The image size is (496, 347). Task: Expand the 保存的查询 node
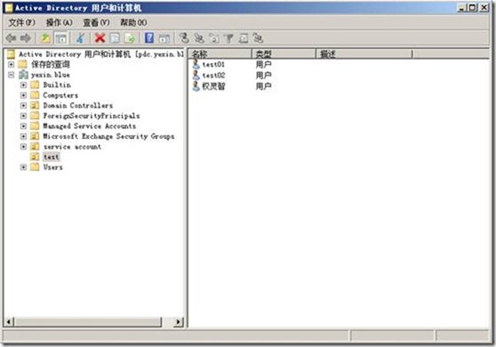(11, 65)
